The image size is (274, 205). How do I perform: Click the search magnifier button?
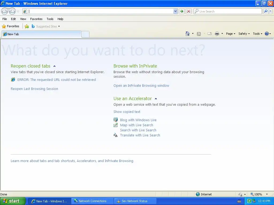pos(266,11)
